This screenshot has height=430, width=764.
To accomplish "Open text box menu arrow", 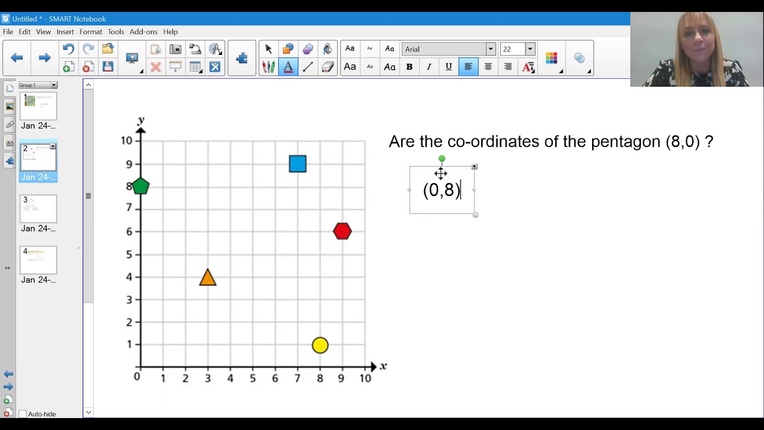I will (x=475, y=167).
